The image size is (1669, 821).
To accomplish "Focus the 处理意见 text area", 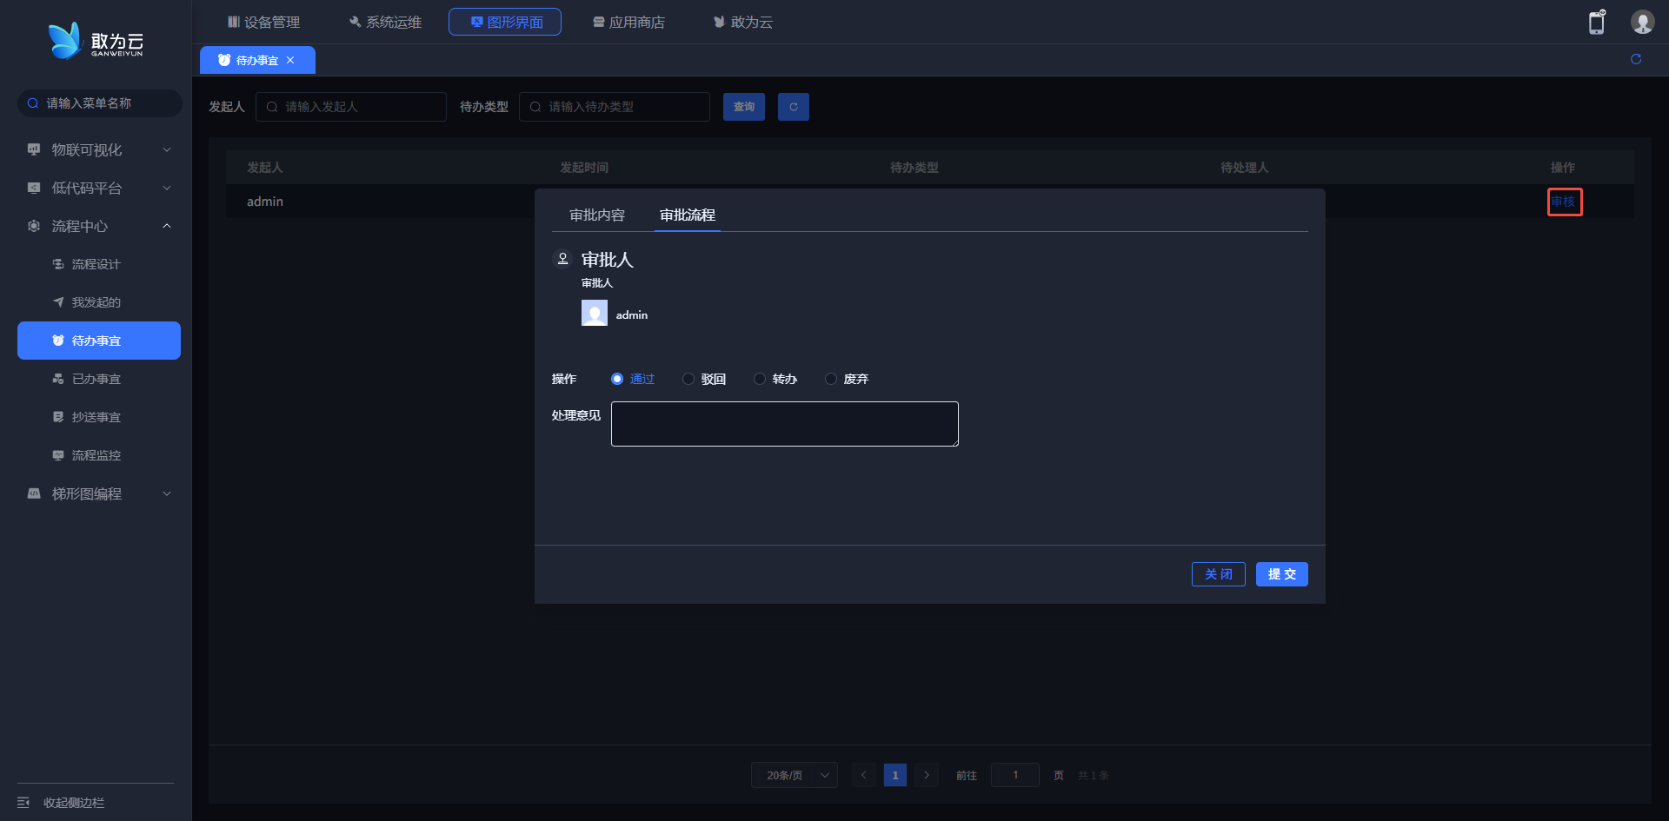I will click(785, 424).
